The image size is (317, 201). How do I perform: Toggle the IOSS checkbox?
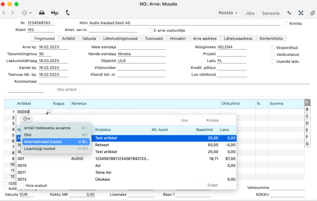(5, 184)
